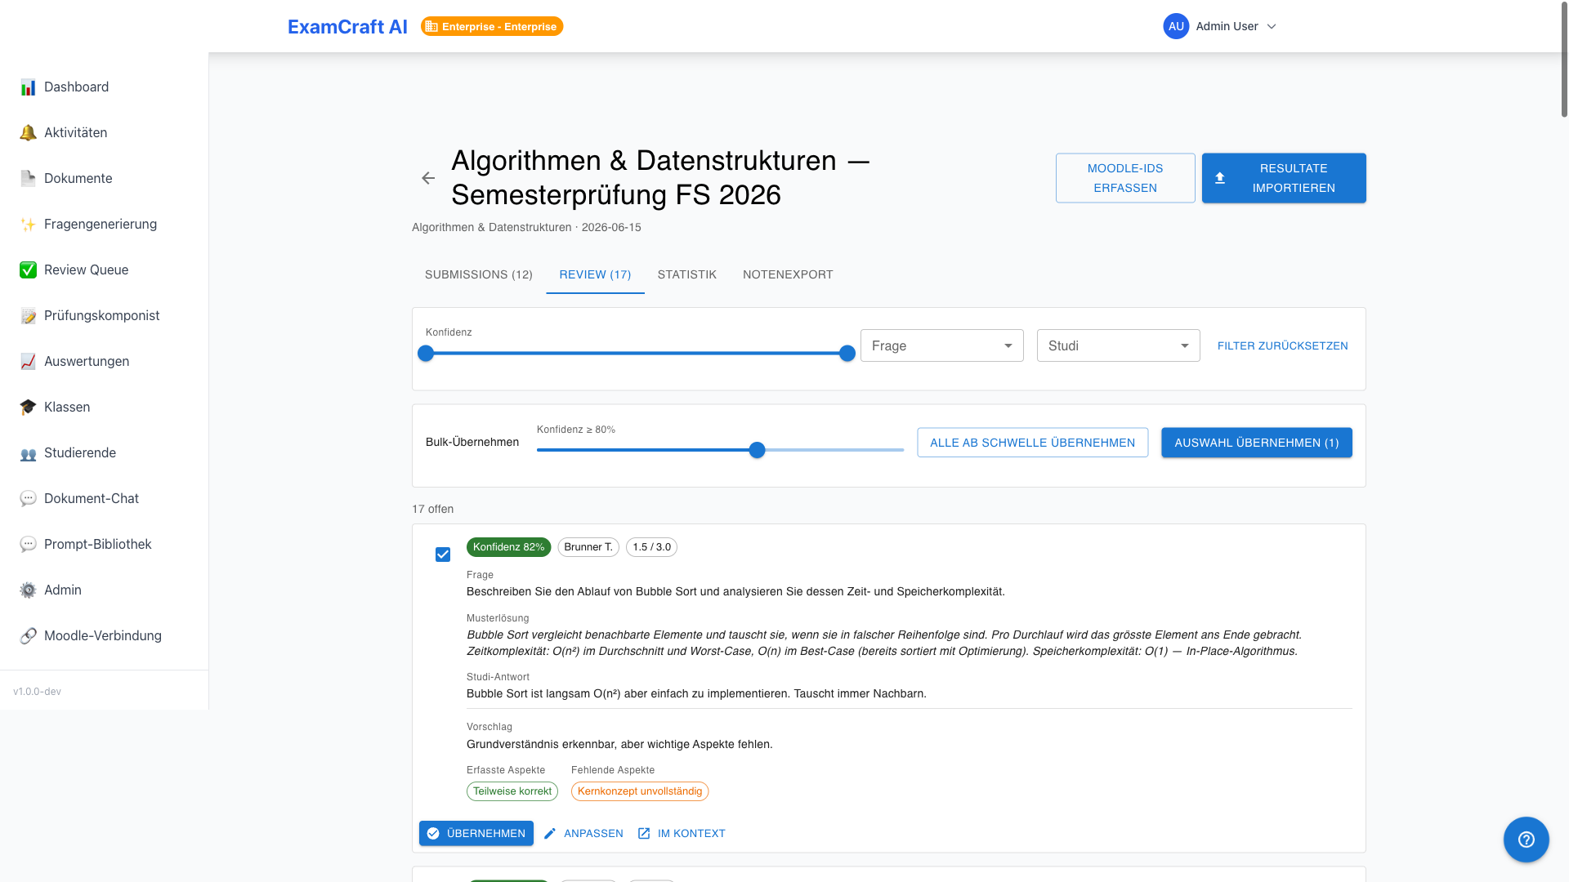Expand the Admin User menu chevron
1569x882 pixels.
point(1271,26)
